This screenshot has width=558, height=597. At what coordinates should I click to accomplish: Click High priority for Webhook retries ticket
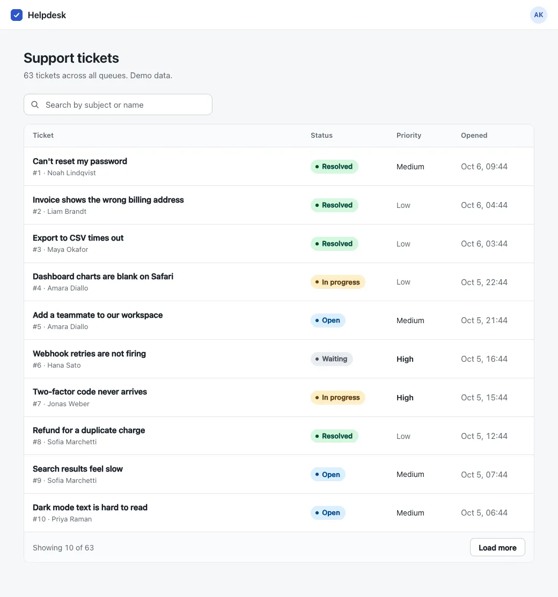[405, 359]
